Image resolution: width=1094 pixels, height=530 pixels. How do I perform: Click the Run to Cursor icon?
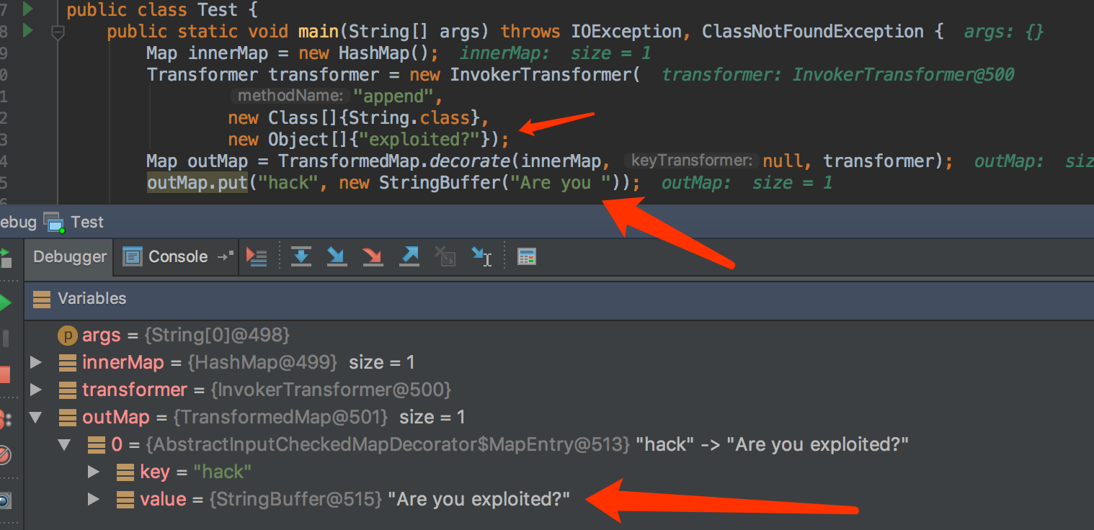481,256
